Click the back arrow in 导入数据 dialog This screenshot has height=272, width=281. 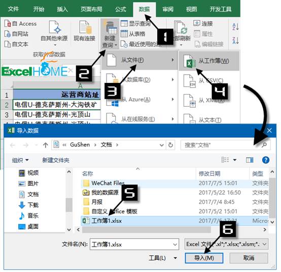(13, 145)
